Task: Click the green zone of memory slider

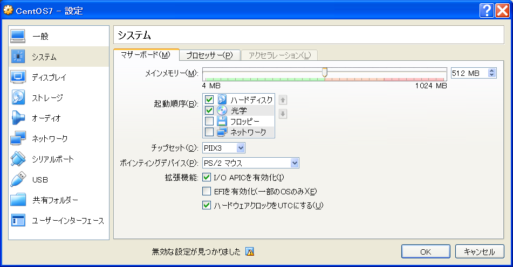Action: (264, 79)
